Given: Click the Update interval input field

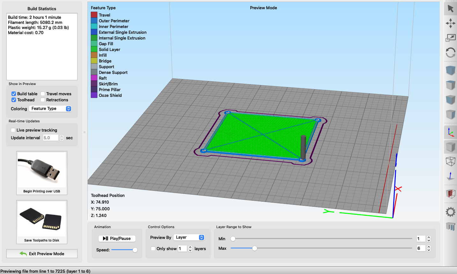Looking at the screenshot, I should 51,138.
